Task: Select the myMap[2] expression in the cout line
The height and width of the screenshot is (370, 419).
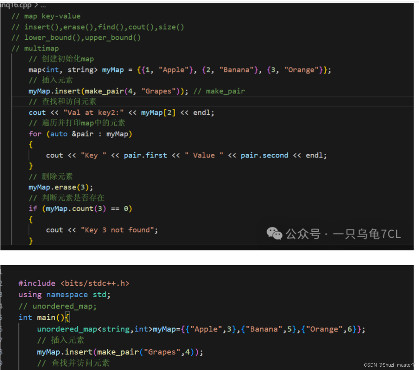Action: (x=158, y=112)
